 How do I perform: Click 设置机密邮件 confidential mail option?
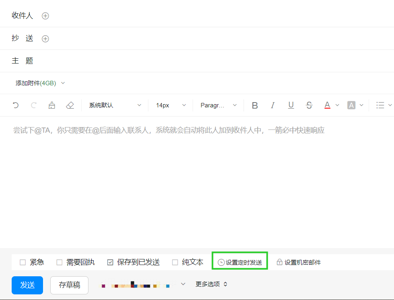coord(298,262)
